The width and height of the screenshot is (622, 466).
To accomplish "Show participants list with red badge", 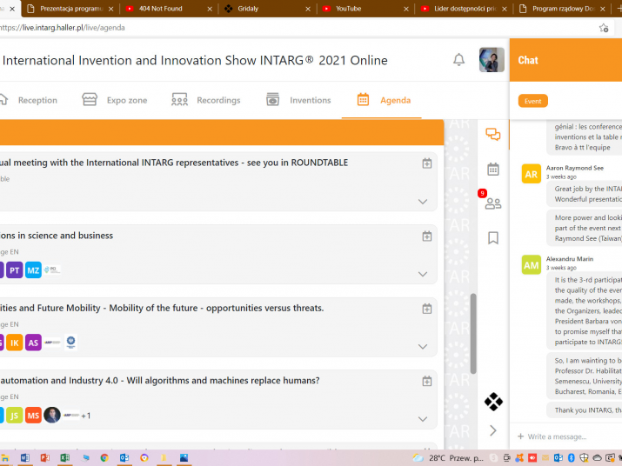I will 492,203.
